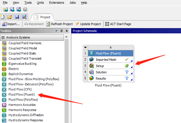Click the Solution calculator icon
This screenshot has height=123, width=181.
pyautogui.click(x=91, y=72)
